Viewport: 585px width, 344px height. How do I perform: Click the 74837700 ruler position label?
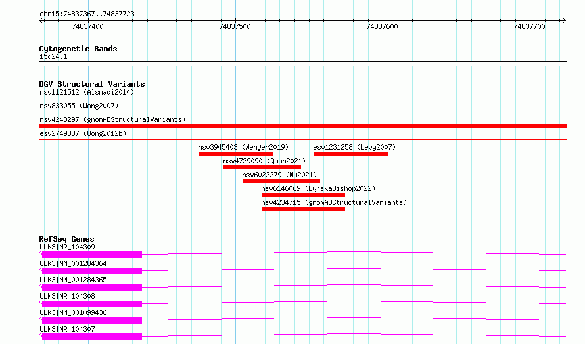point(529,26)
